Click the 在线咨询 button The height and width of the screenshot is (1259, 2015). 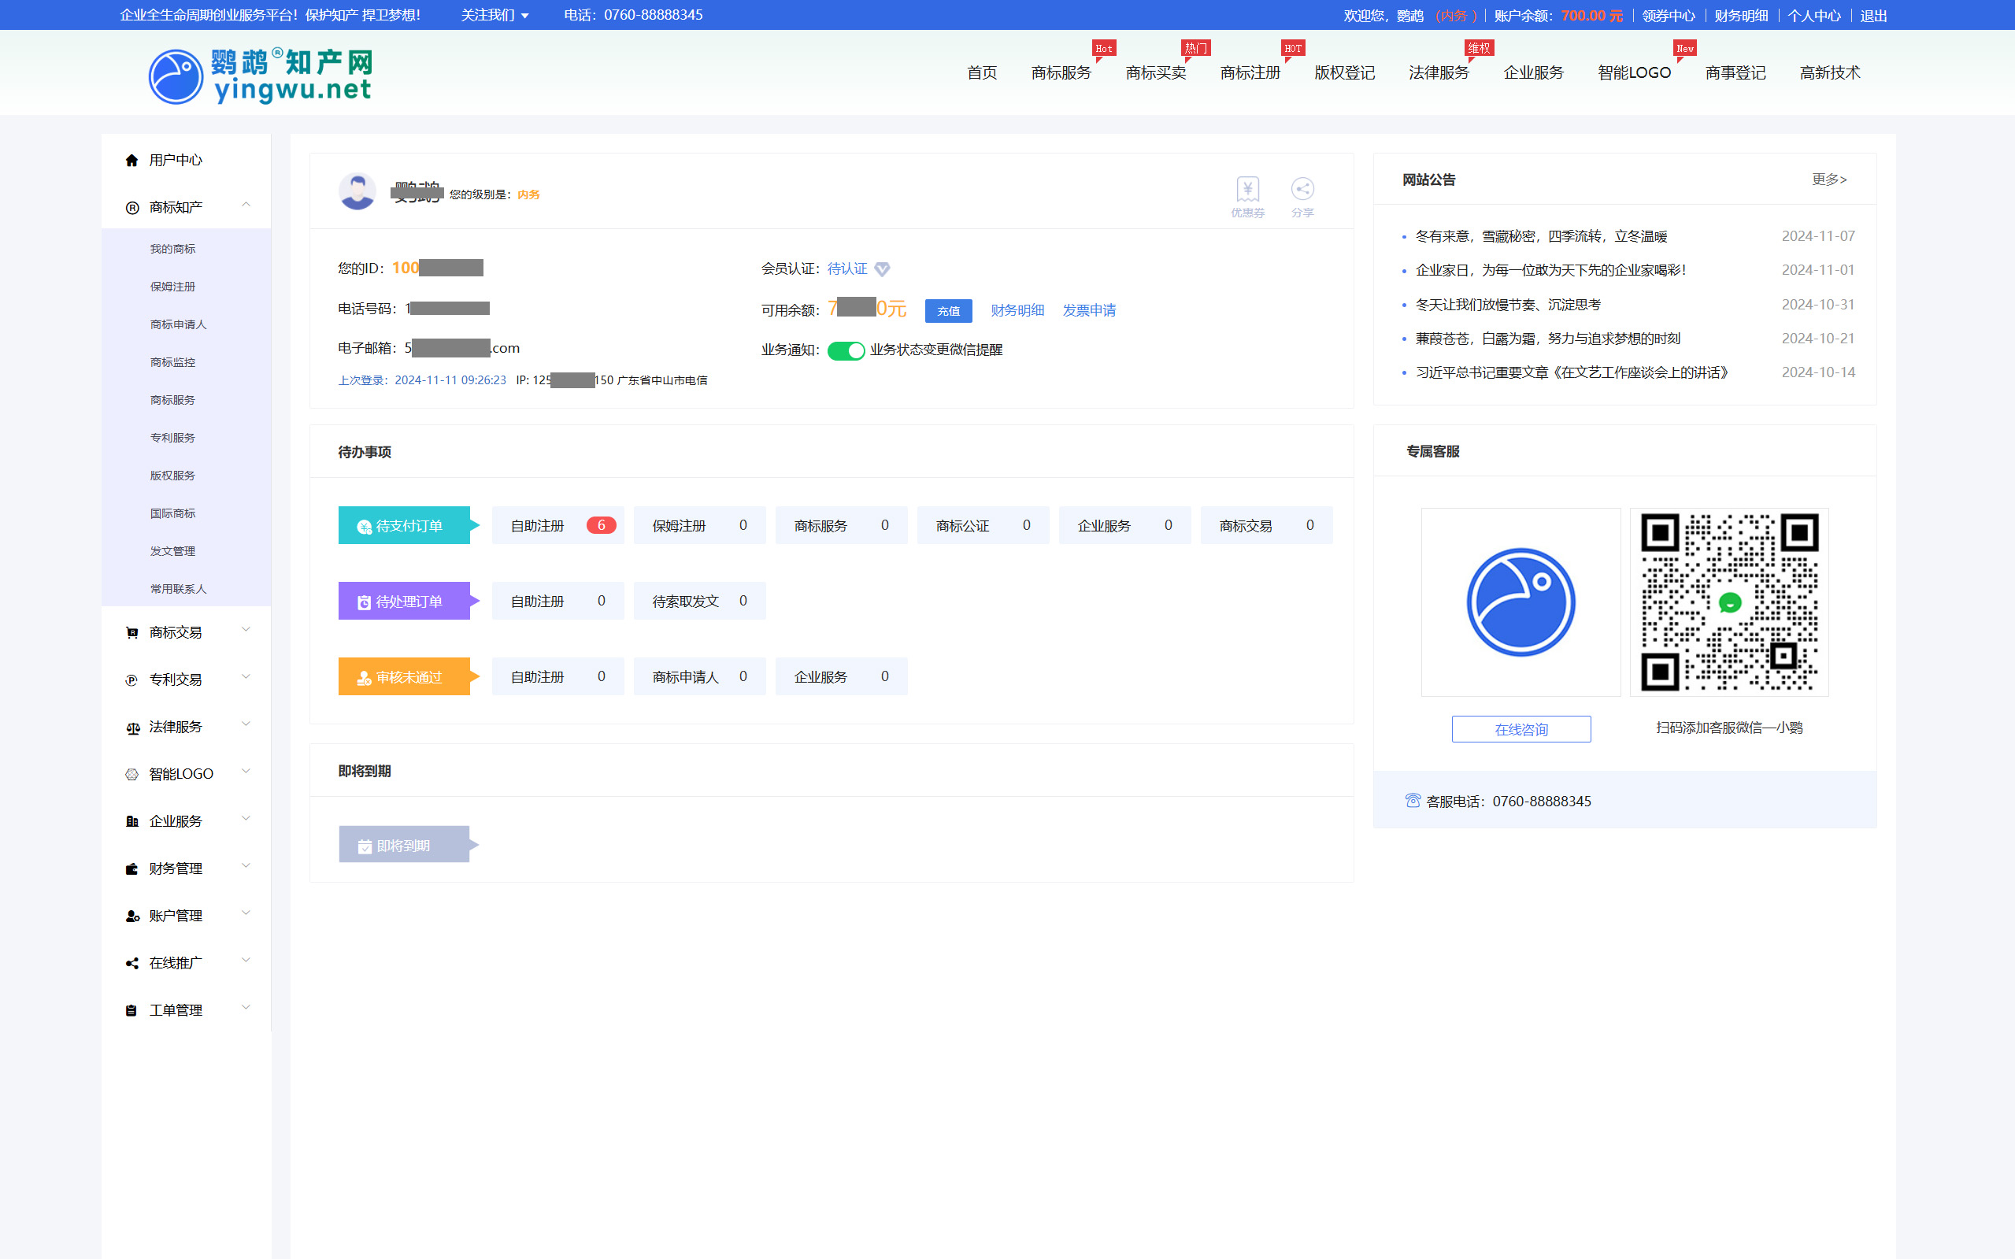click(x=1521, y=728)
